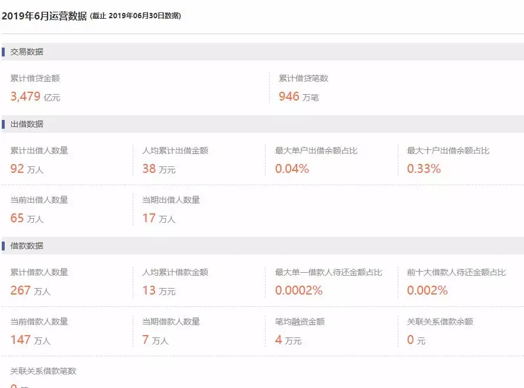Click the 人均累计借款金额 label
Screen dimensions: 524x388
(175, 272)
